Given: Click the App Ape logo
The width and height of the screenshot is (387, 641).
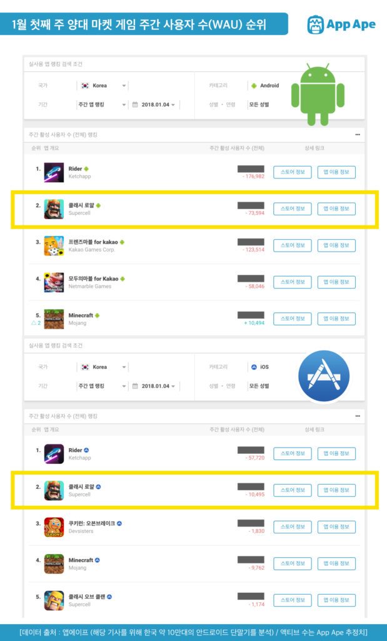Looking at the screenshot, I should tap(341, 24).
